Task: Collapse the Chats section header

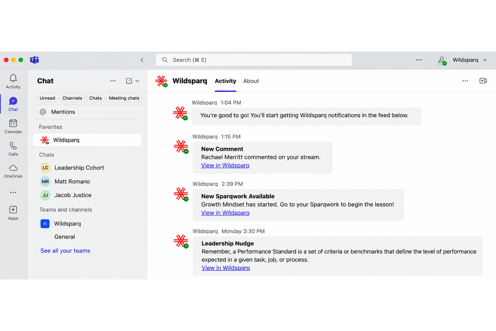Action: click(x=47, y=155)
